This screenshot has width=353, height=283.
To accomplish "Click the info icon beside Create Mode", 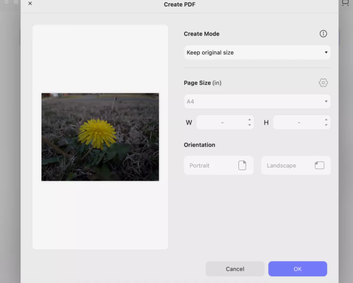I will (323, 34).
